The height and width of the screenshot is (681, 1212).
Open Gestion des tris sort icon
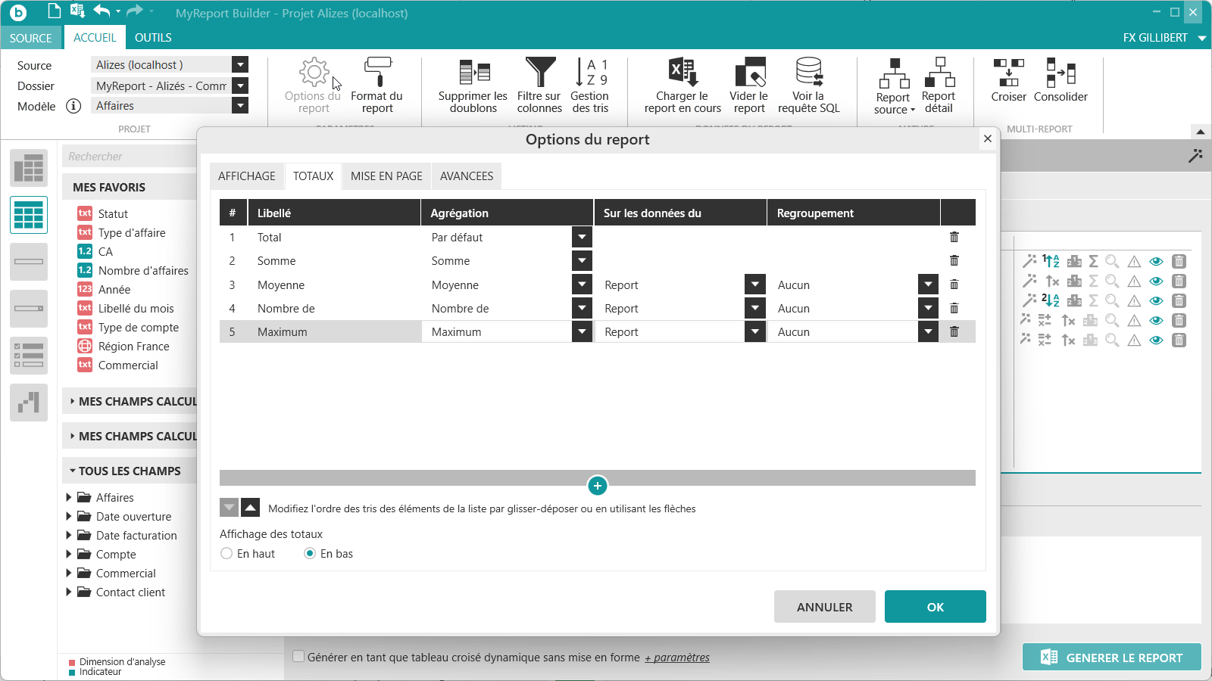(x=590, y=73)
